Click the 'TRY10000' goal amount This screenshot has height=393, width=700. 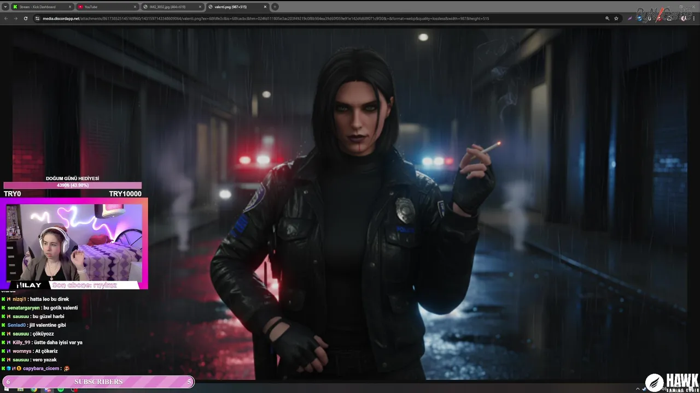coord(125,194)
